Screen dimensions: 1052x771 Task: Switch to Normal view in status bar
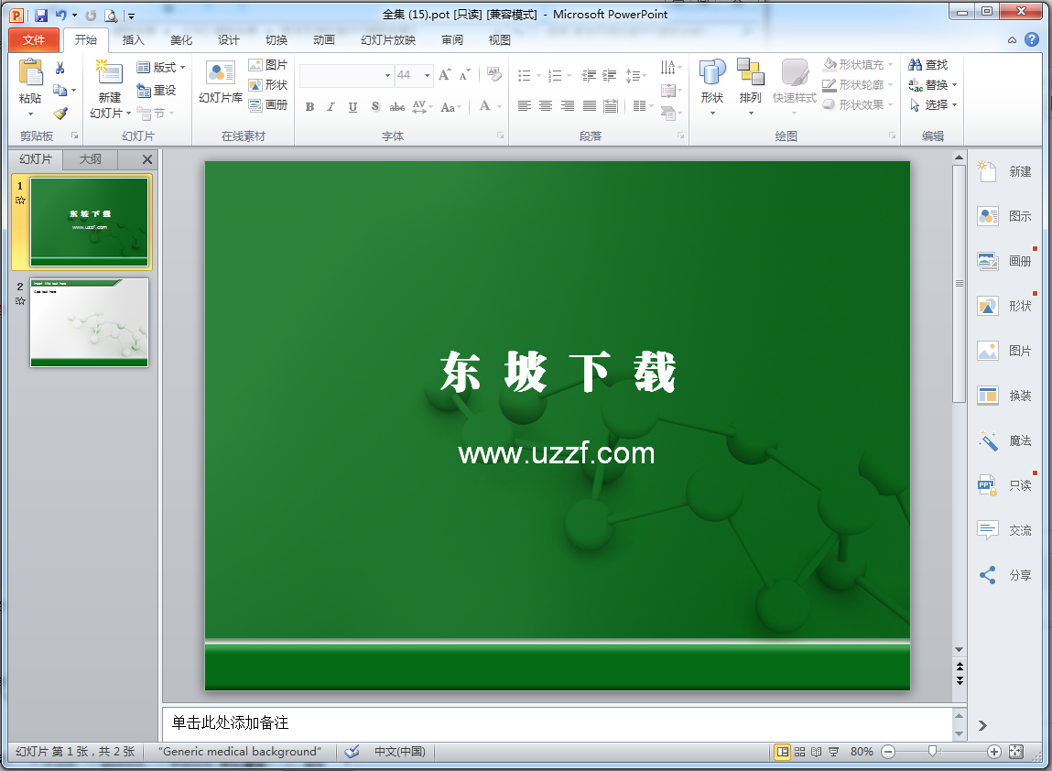point(782,752)
